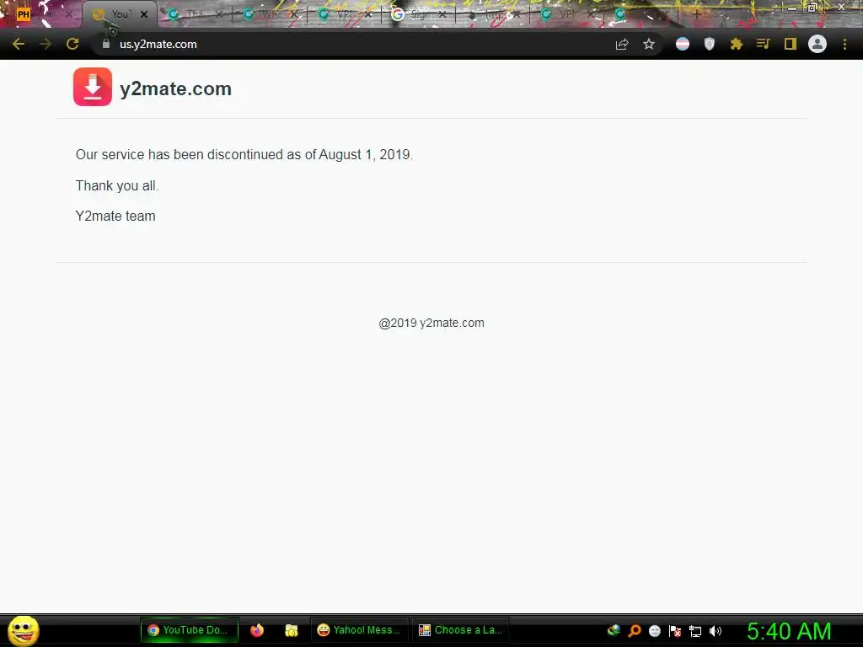
Task: Open the folder icon in the taskbar
Action: [291, 630]
